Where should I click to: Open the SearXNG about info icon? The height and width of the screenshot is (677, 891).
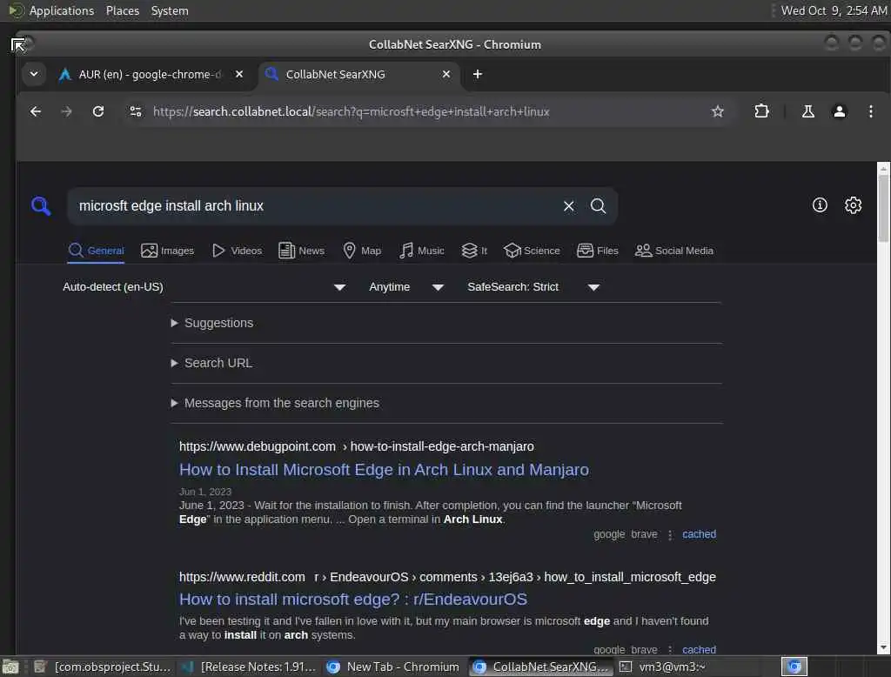click(x=820, y=205)
